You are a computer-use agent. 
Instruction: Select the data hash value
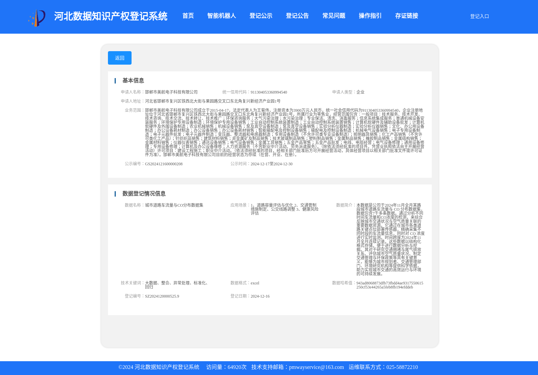[x=390, y=285]
